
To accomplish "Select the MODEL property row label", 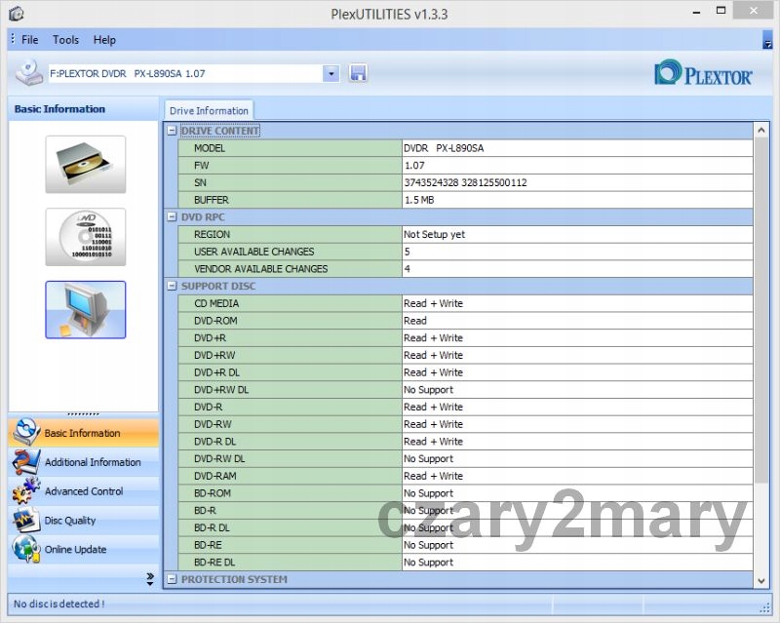I will pyautogui.click(x=210, y=148).
